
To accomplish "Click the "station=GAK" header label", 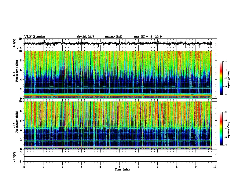I will pyautogui.click(x=114, y=37).
